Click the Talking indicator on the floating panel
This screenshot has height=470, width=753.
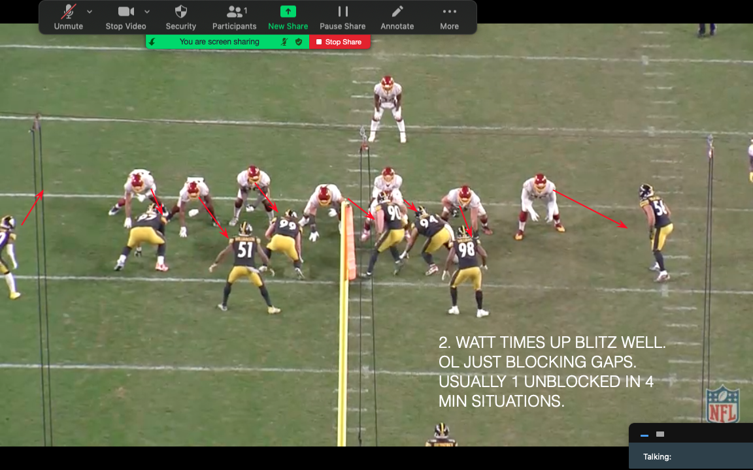pyautogui.click(x=656, y=456)
